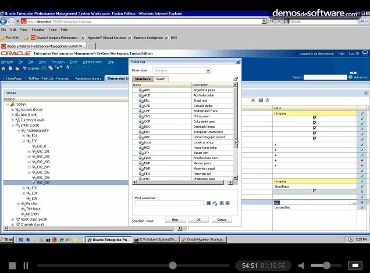Click the next result arrow in Selector
The image size is (370, 273).
pyautogui.click(x=227, y=203)
